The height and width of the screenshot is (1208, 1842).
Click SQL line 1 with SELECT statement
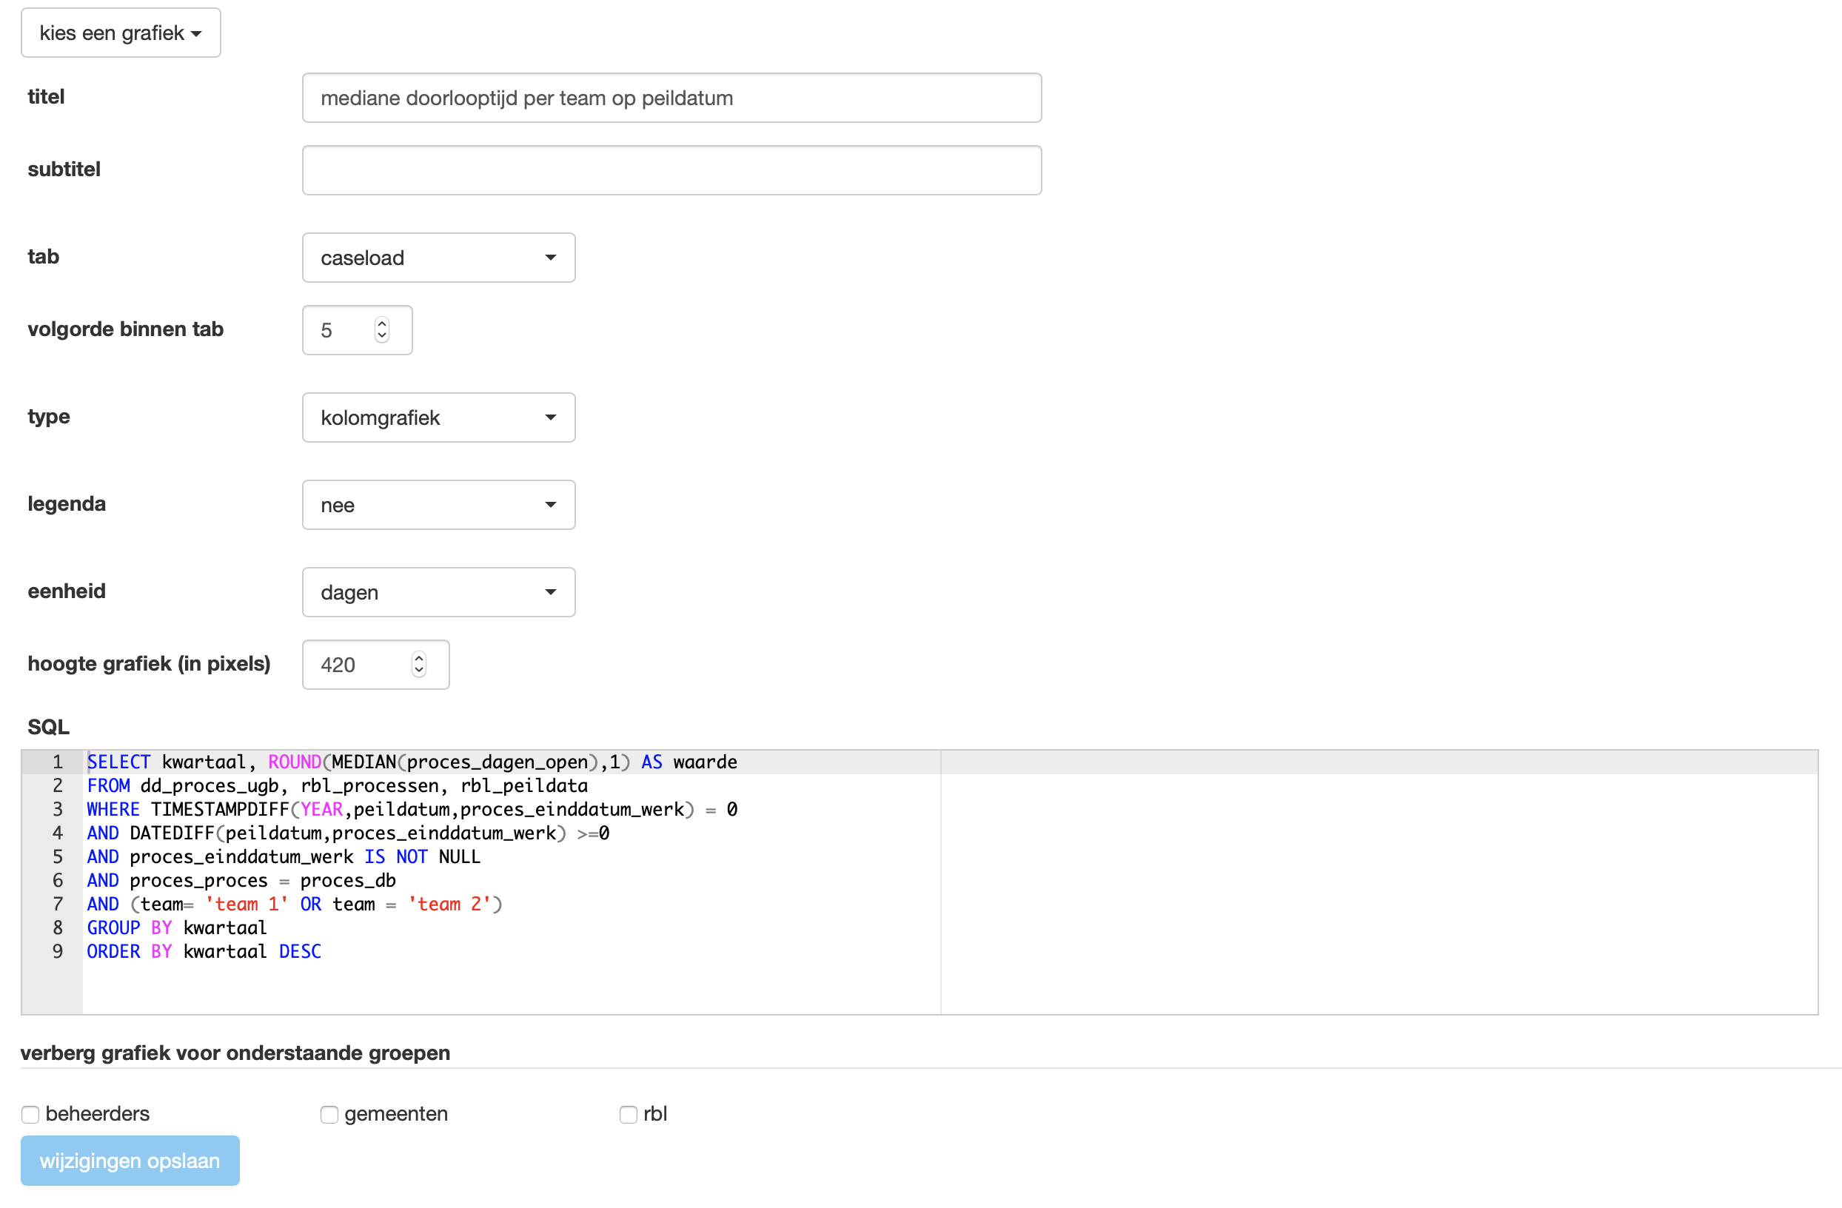(412, 762)
